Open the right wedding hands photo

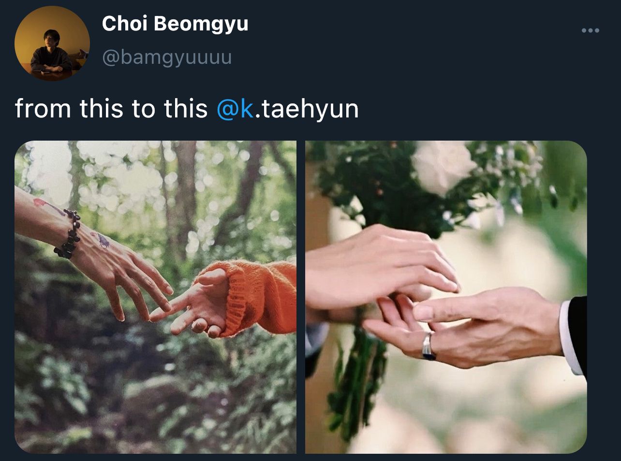click(x=446, y=297)
